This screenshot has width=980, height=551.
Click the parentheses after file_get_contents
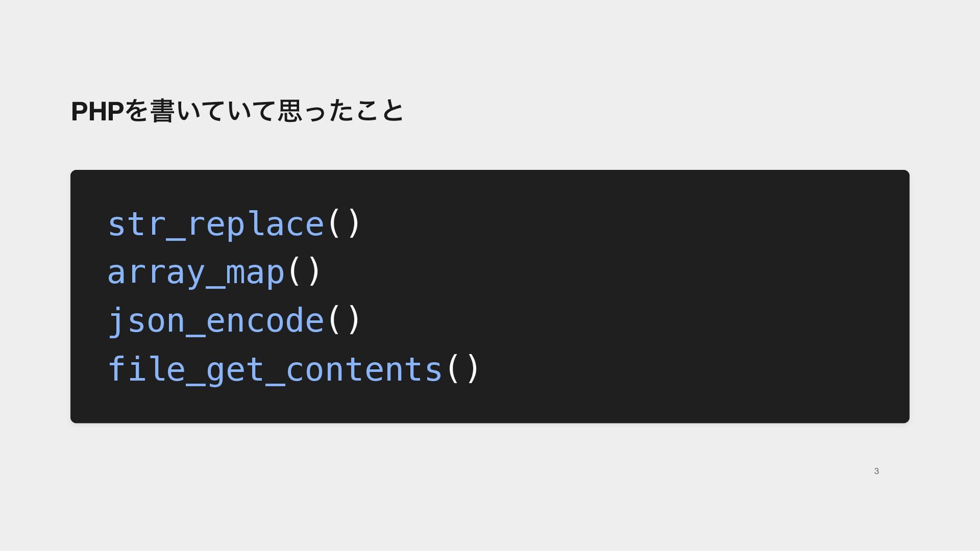(463, 368)
